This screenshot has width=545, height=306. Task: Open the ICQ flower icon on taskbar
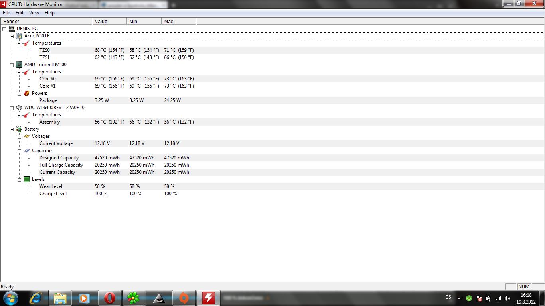point(134,298)
